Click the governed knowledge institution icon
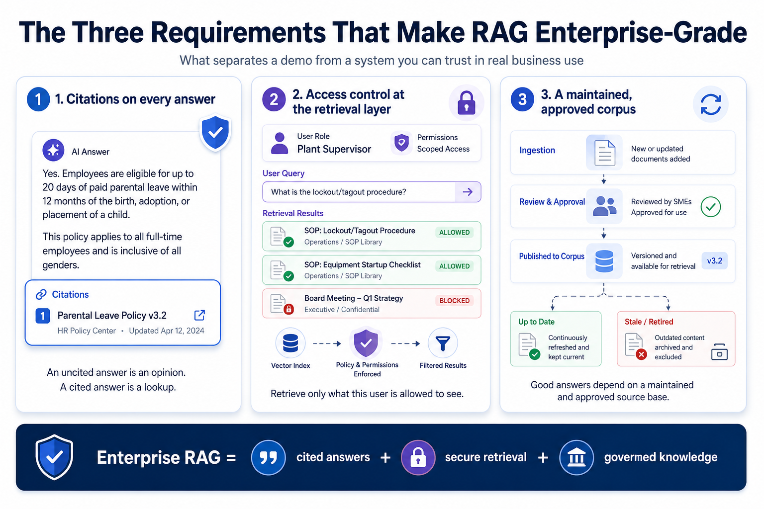Screen dimensions: 764x509 [x=576, y=457]
